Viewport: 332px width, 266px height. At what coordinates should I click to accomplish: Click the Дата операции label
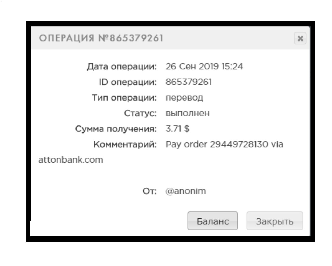point(122,67)
